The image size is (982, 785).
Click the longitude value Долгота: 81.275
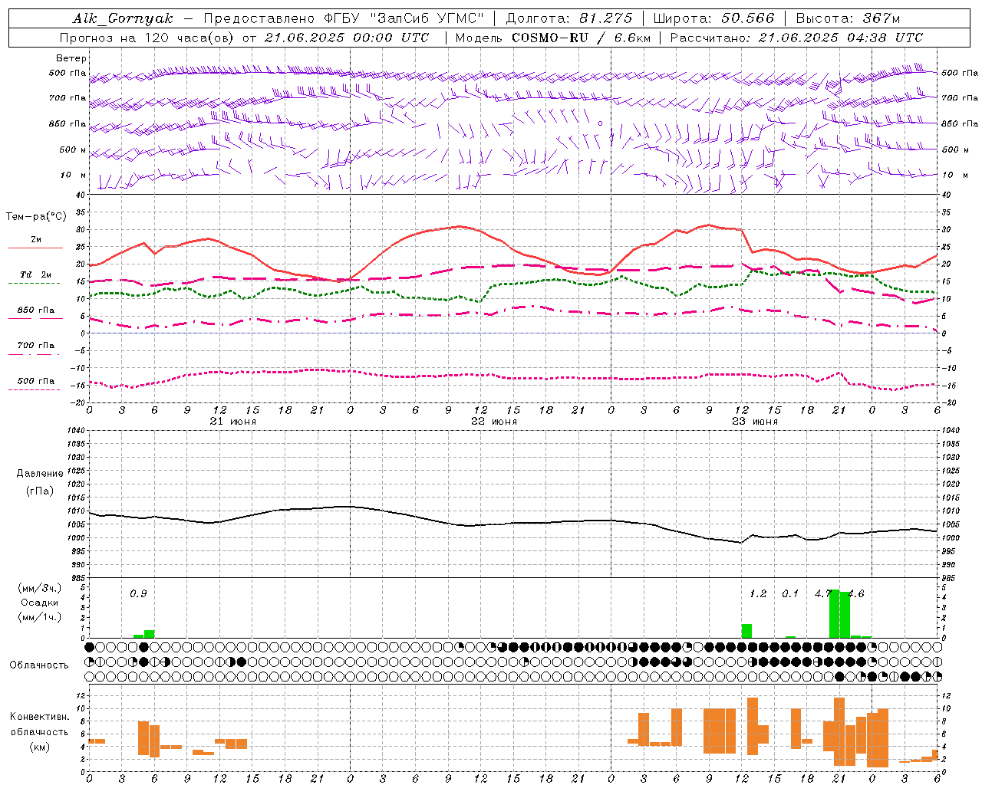tap(569, 18)
